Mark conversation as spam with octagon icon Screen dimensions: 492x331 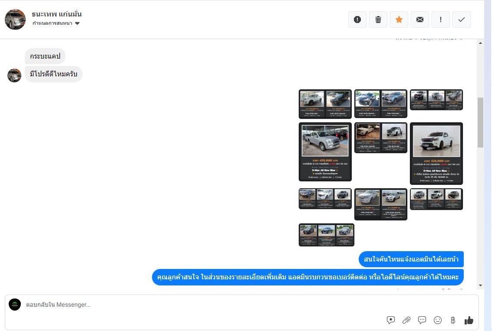[x=357, y=20]
